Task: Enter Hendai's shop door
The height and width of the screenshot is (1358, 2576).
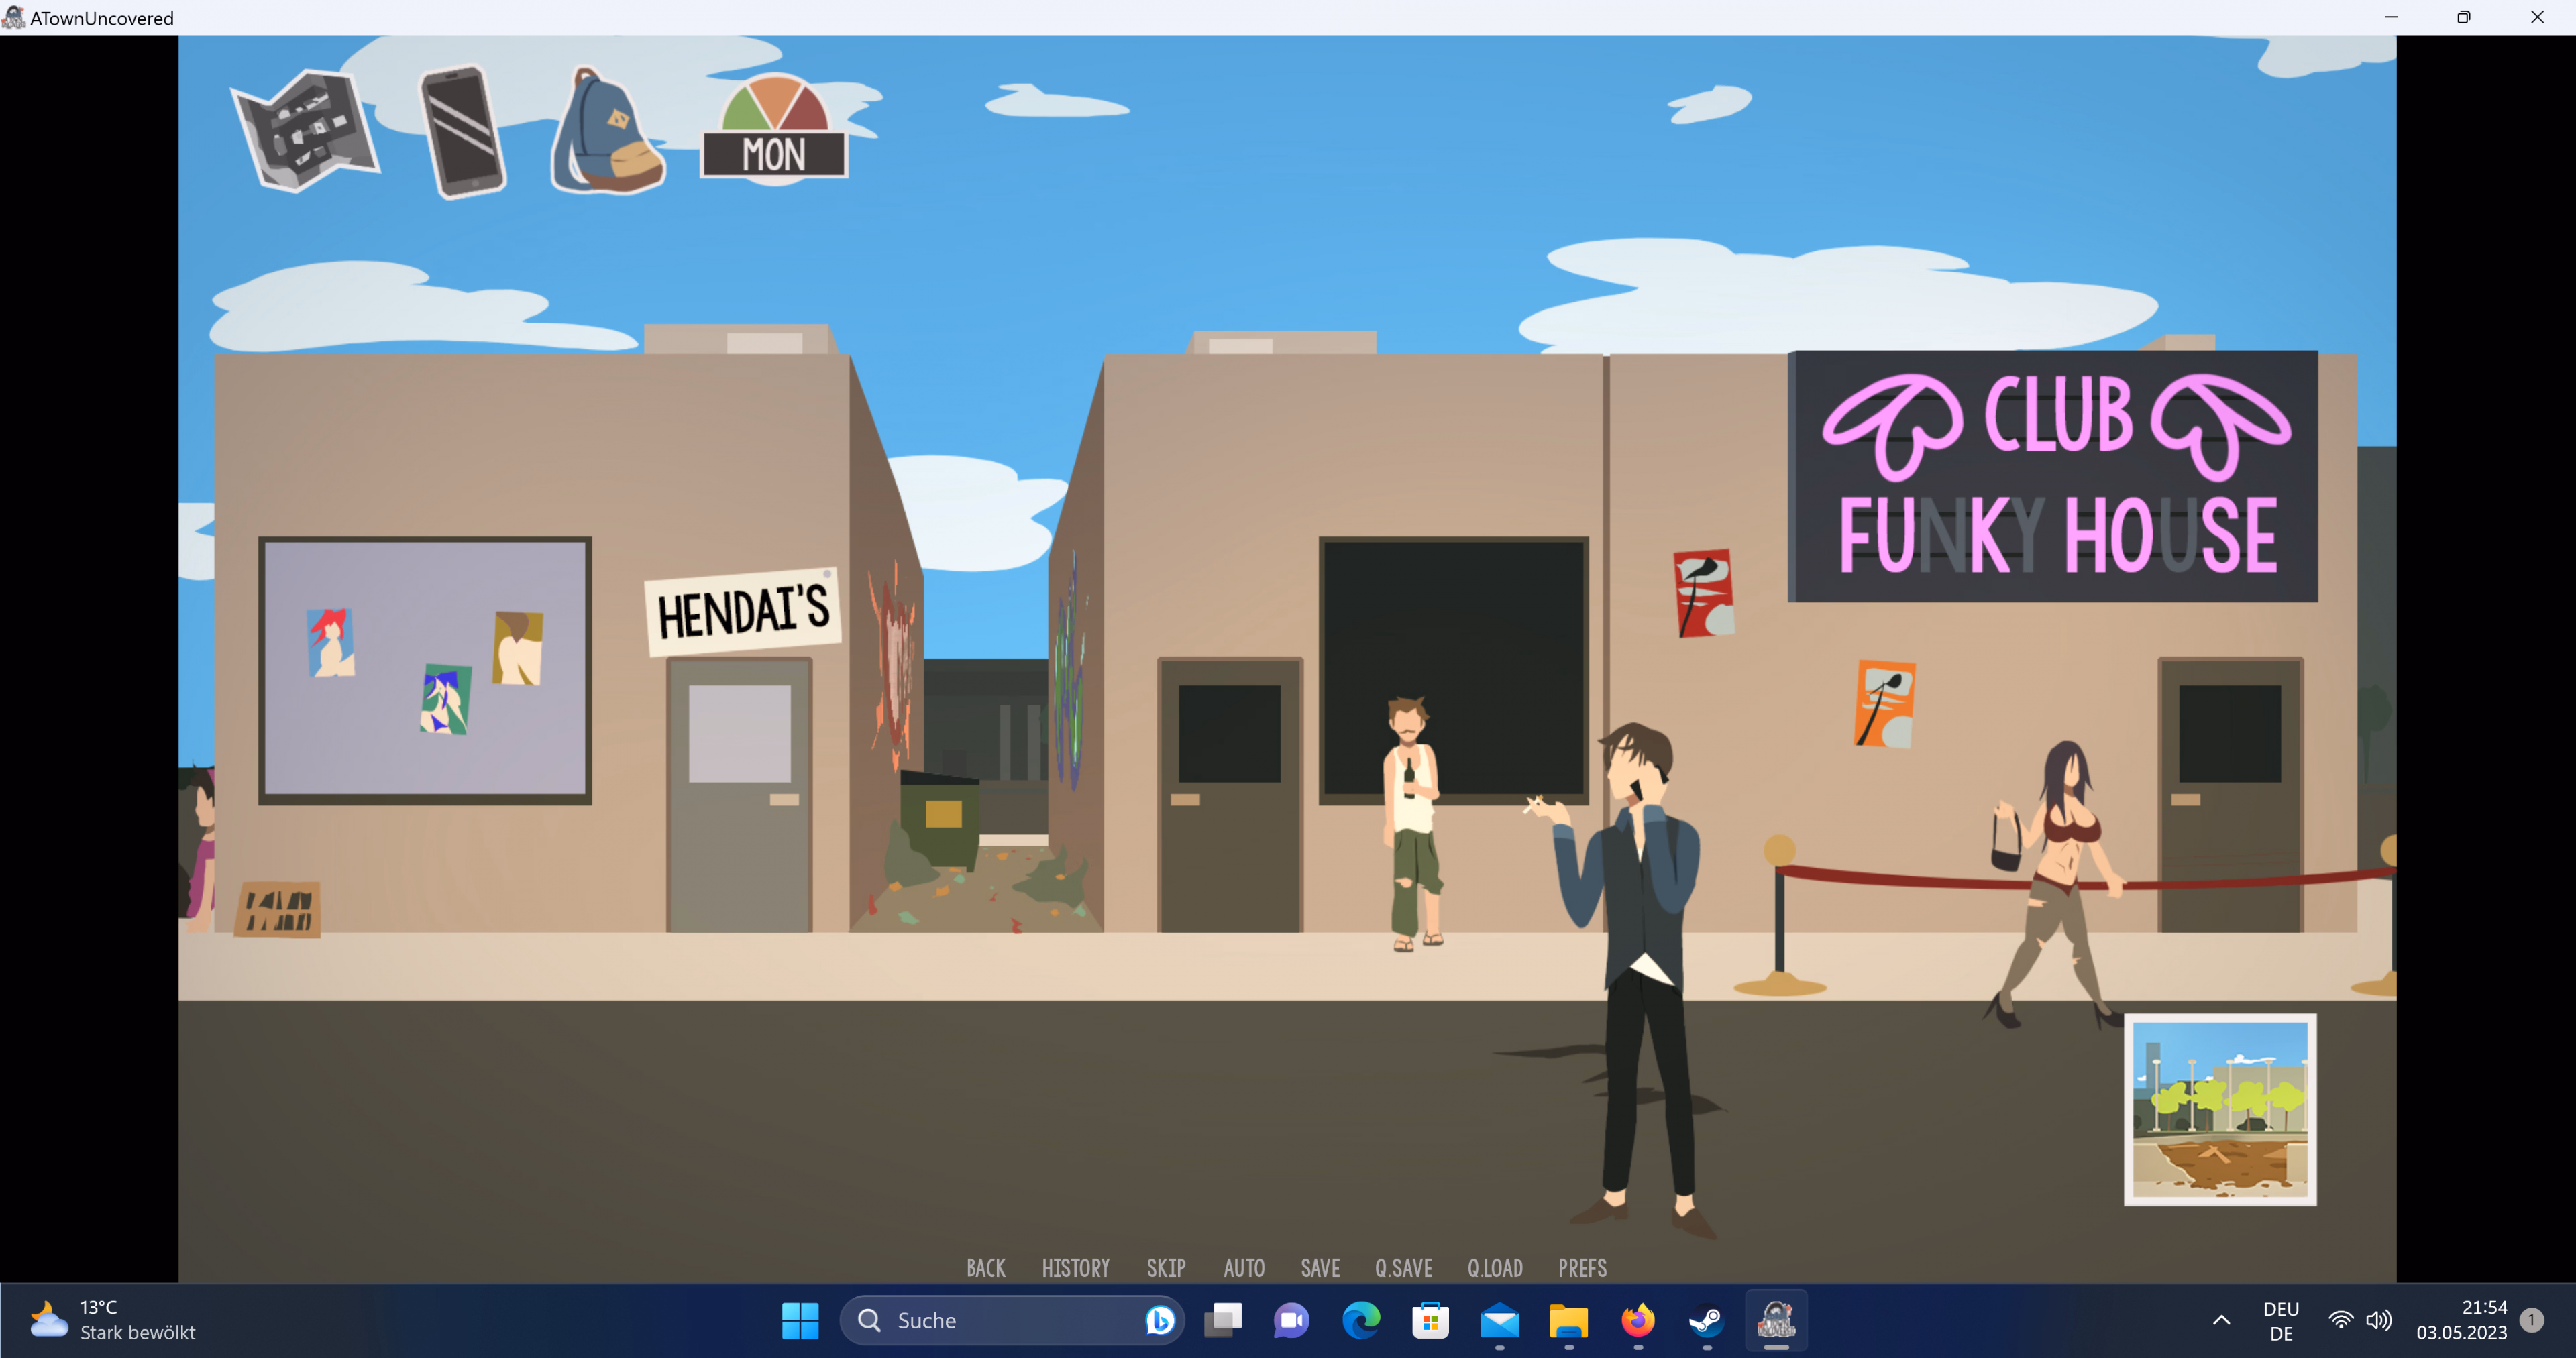Action: point(740,795)
